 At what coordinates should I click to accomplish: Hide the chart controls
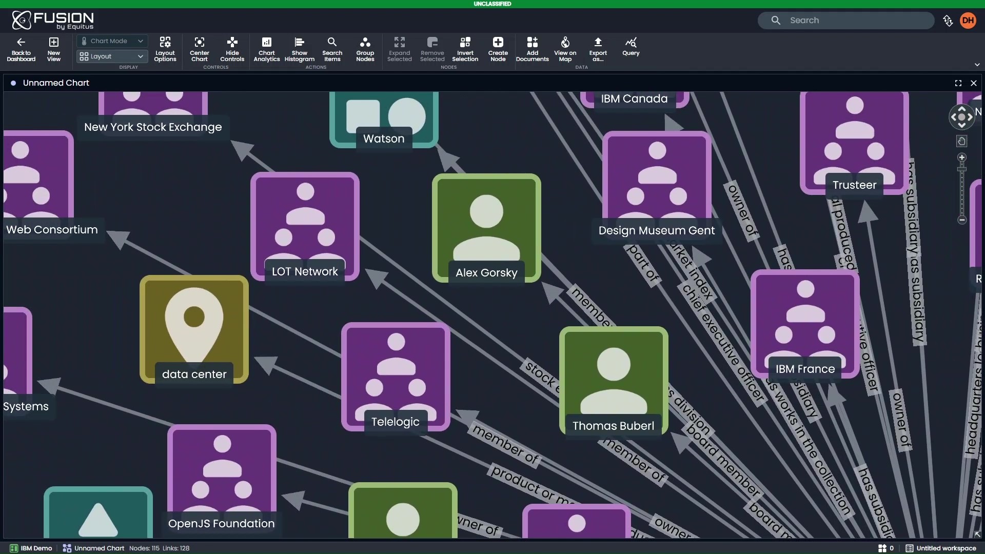(232, 49)
